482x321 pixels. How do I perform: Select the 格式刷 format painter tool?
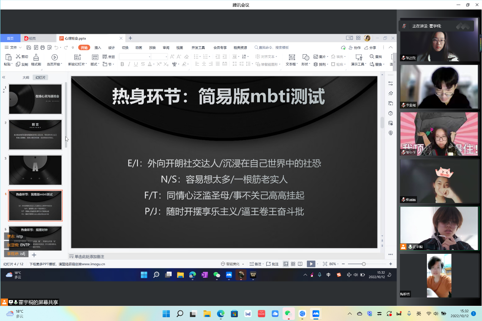pyautogui.click(x=36, y=60)
